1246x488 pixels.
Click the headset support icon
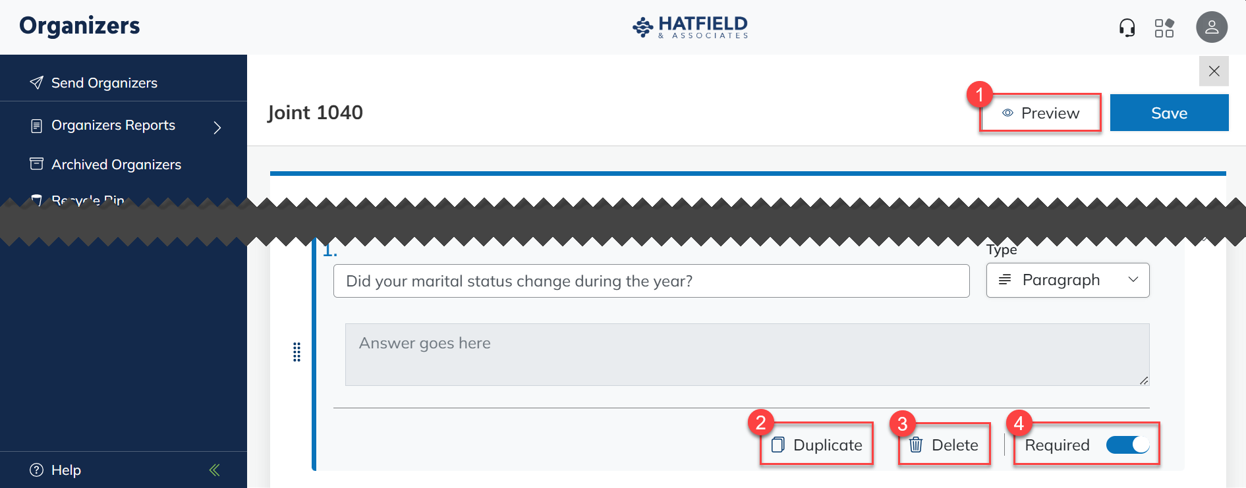(x=1127, y=28)
